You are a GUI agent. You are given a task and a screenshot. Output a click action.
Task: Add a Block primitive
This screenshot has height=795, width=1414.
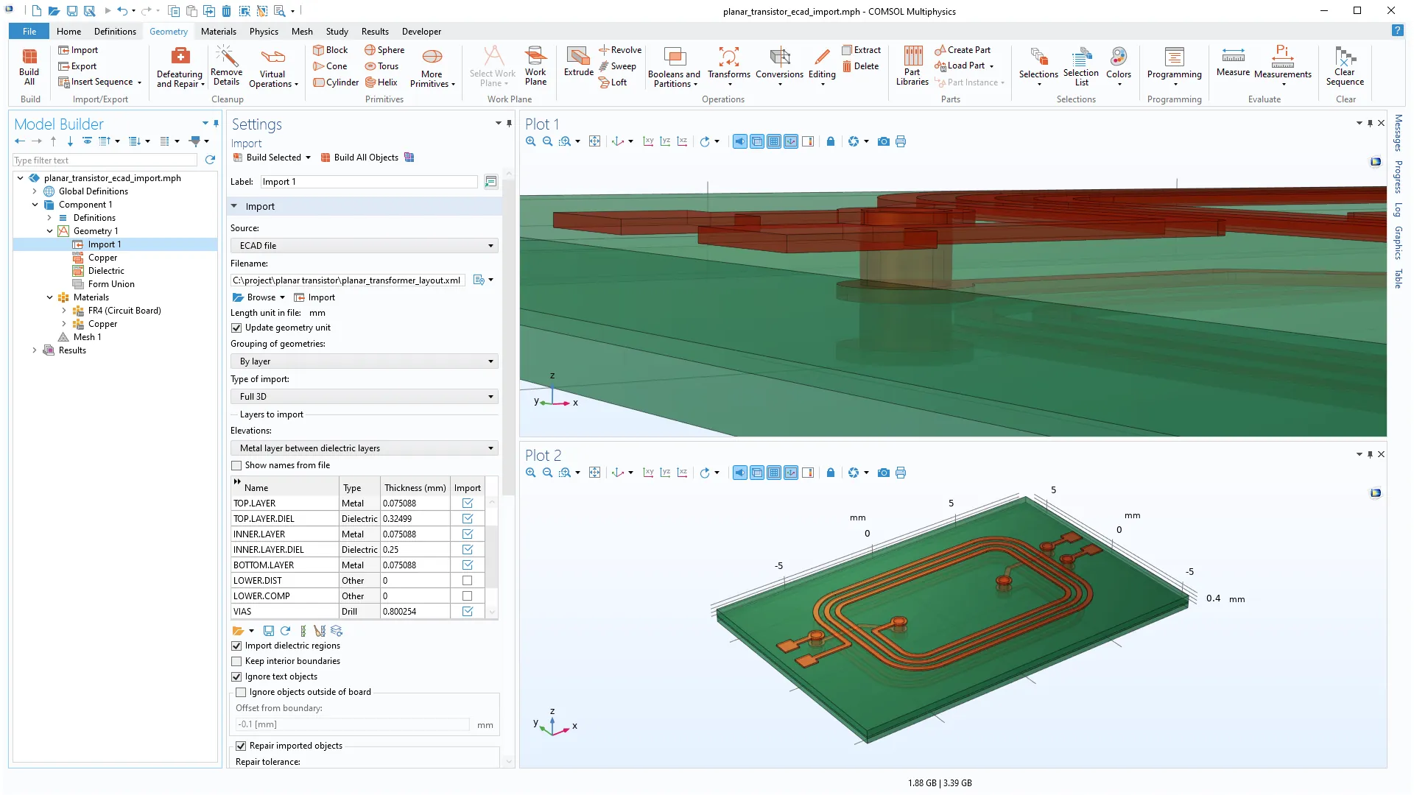(x=330, y=50)
